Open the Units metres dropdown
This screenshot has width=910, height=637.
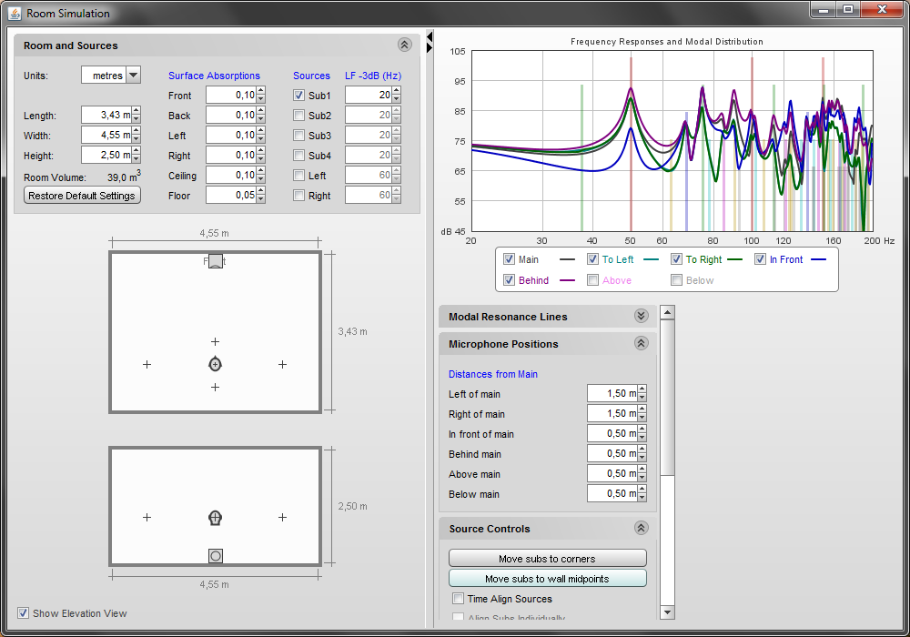[134, 75]
